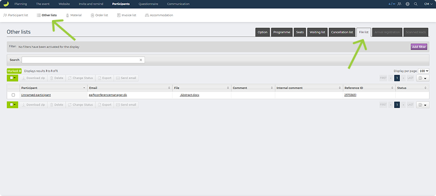Click the upper Download zip button
This screenshot has height=196, width=436.
pos(33,78)
